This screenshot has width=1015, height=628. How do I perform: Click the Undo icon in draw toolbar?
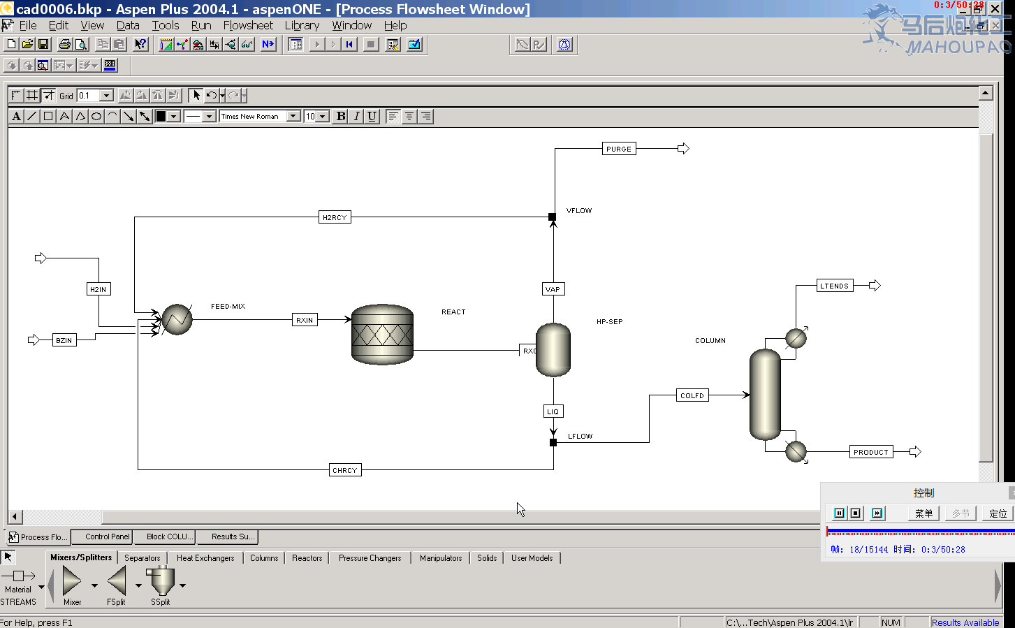pos(211,95)
